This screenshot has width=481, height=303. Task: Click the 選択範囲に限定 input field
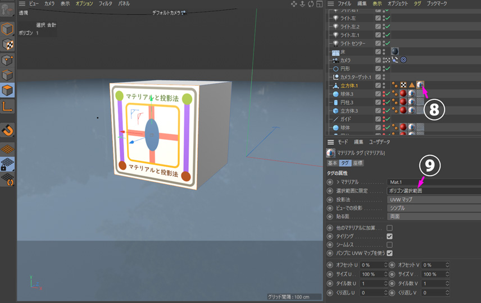[x=433, y=191]
